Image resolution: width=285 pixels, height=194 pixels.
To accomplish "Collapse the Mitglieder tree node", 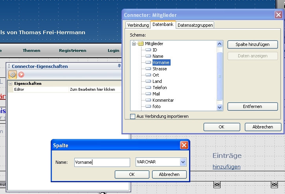I will [134, 44].
